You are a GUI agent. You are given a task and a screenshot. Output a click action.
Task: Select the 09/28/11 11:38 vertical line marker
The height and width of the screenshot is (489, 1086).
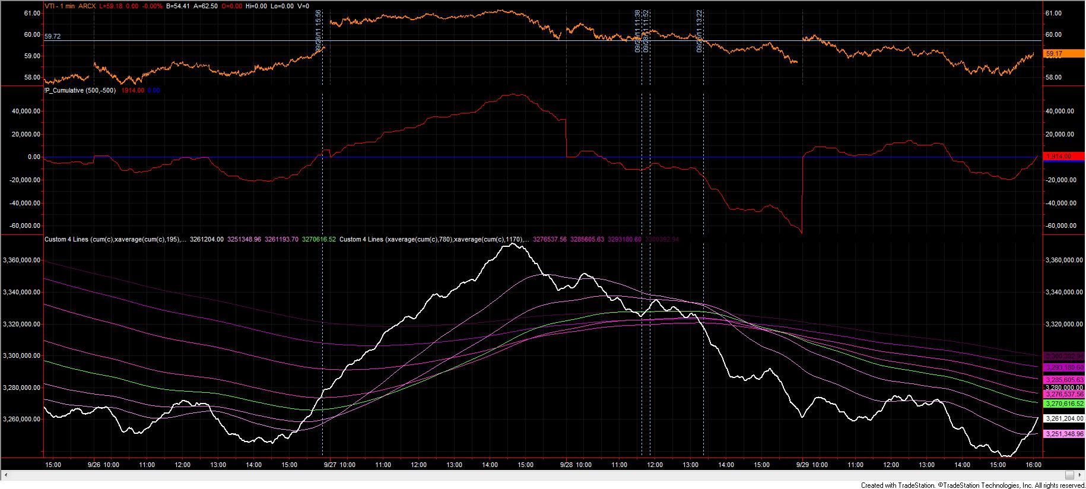click(638, 31)
